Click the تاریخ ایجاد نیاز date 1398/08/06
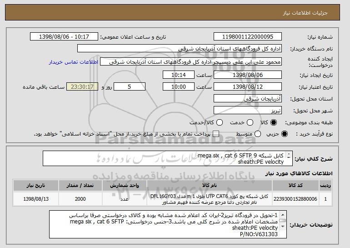The image size is (350, 248). (248, 75)
